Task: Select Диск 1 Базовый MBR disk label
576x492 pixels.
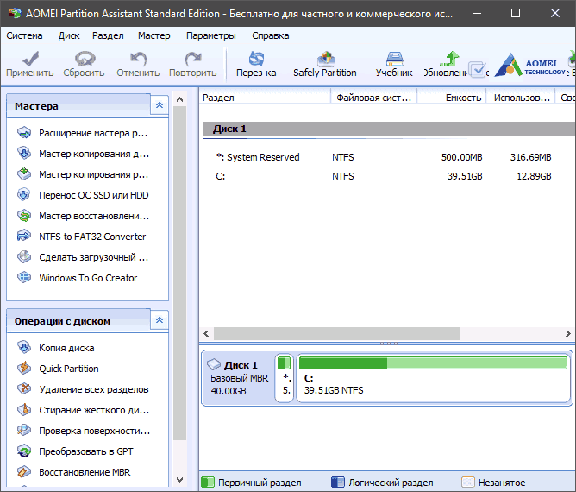Action: point(239,378)
